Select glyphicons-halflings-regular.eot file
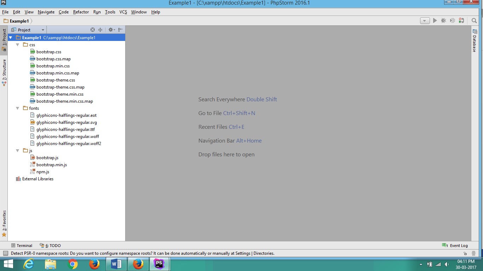This screenshot has height=271, width=483. (66, 115)
